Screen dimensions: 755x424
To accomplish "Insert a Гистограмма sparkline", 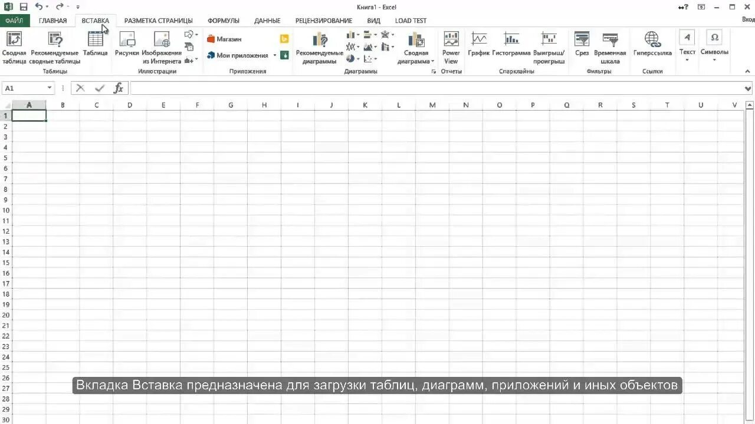I will (511, 44).
